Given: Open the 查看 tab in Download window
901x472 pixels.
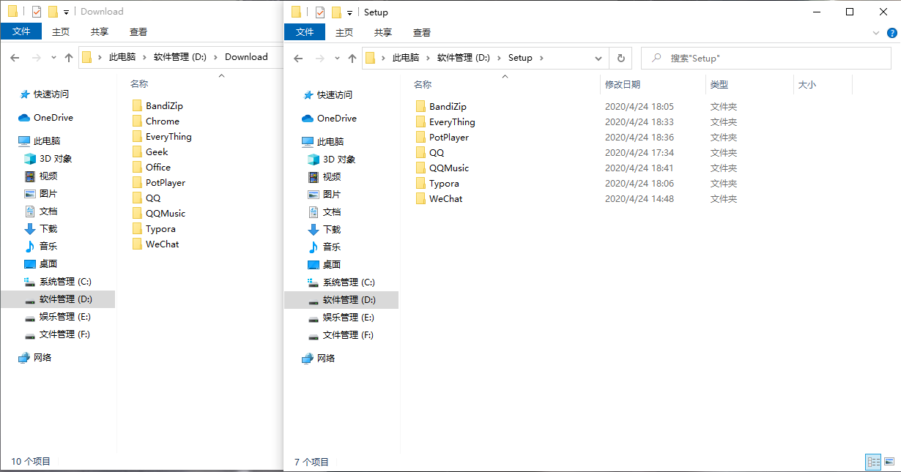Looking at the screenshot, I should point(138,31).
